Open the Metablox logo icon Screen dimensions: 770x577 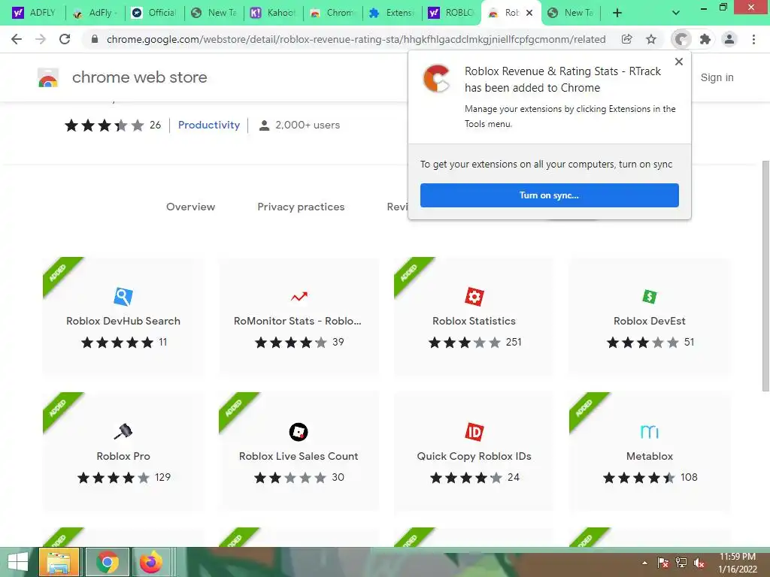(x=649, y=432)
